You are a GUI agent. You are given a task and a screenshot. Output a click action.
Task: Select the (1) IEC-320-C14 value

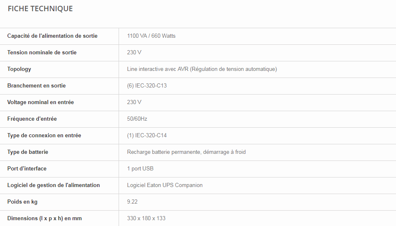pyautogui.click(x=147, y=136)
